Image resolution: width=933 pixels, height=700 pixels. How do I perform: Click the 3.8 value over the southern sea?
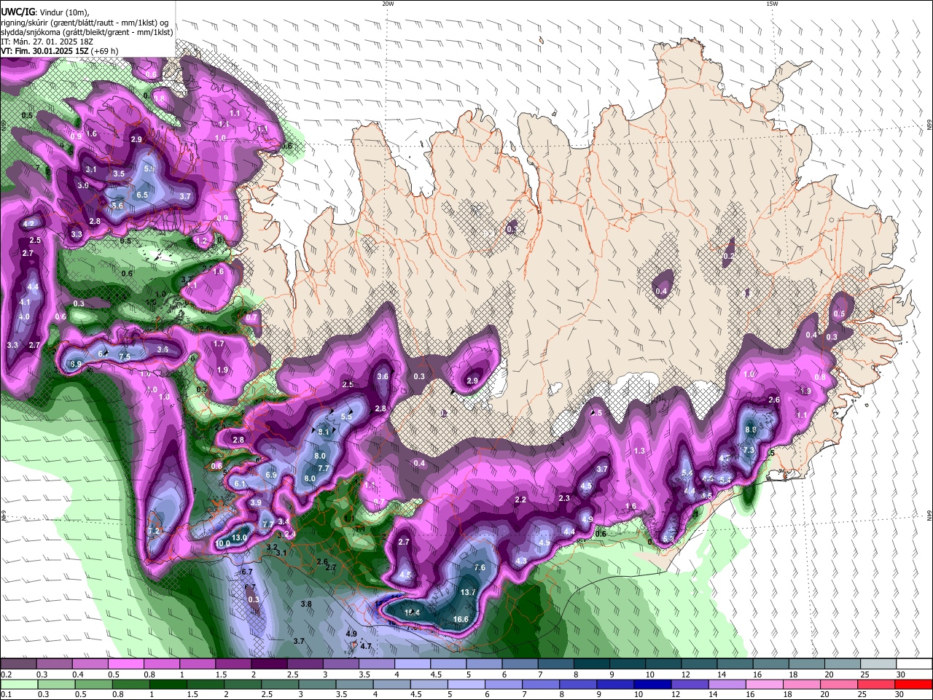306,604
